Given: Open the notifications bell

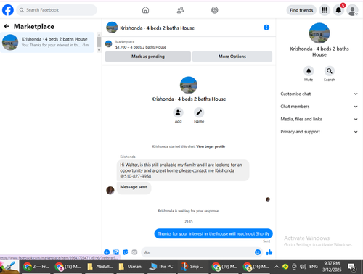Looking at the screenshot, I should tap(338, 10).
